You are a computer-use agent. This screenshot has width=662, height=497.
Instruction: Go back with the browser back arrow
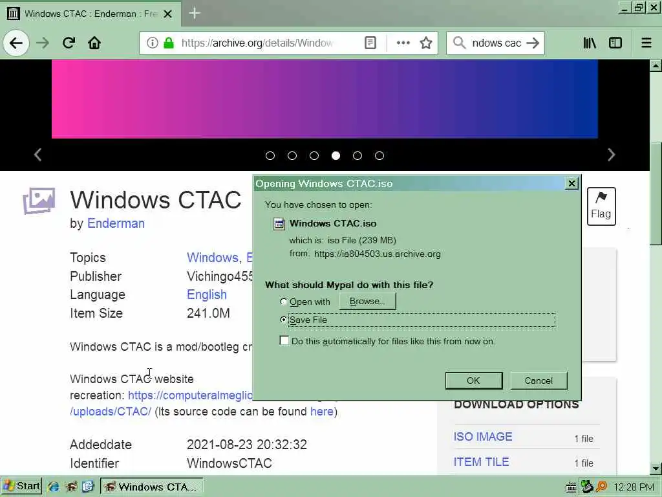coord(16,43)
